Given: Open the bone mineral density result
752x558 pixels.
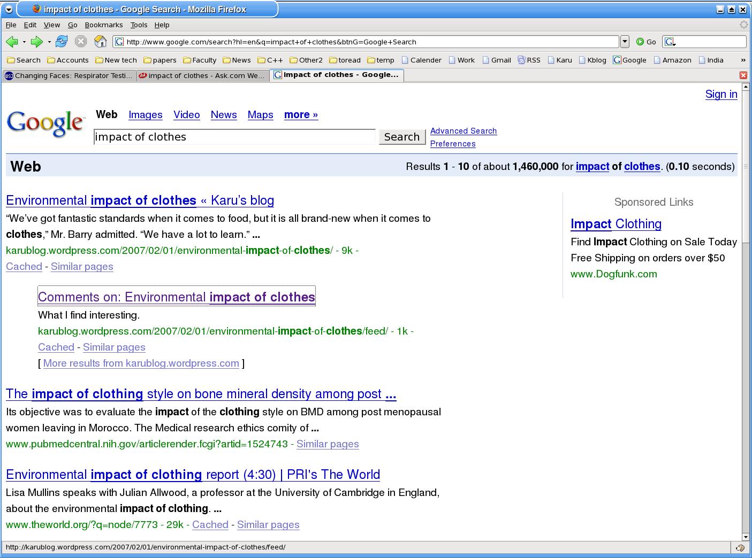Looking at the screenshot, I should (x=201, y=394).
